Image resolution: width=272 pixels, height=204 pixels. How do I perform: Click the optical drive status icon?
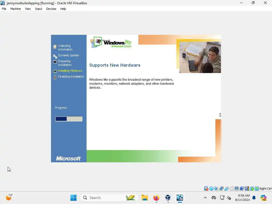211,189
